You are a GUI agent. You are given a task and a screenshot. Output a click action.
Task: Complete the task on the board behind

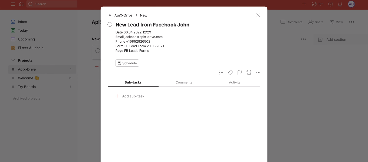click(98, 50)
